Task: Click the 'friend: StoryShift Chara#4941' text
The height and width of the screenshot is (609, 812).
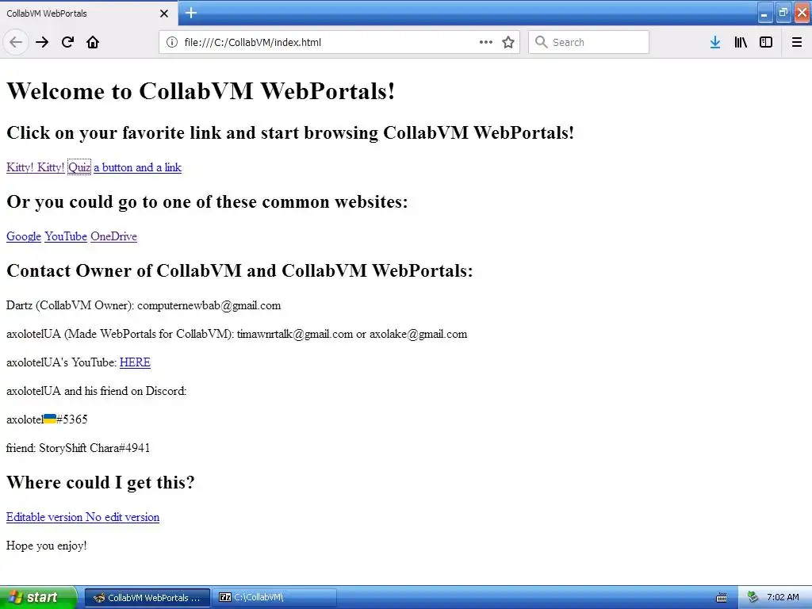Action: (78, 448)
